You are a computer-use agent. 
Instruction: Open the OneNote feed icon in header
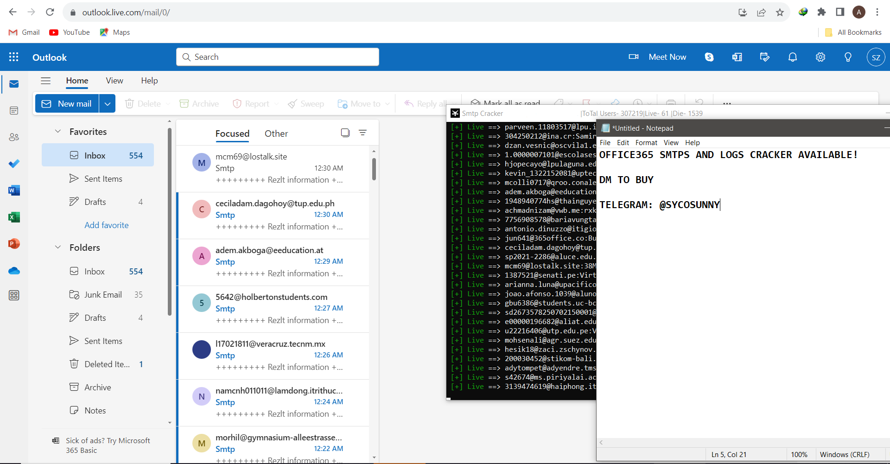[737, 57]
